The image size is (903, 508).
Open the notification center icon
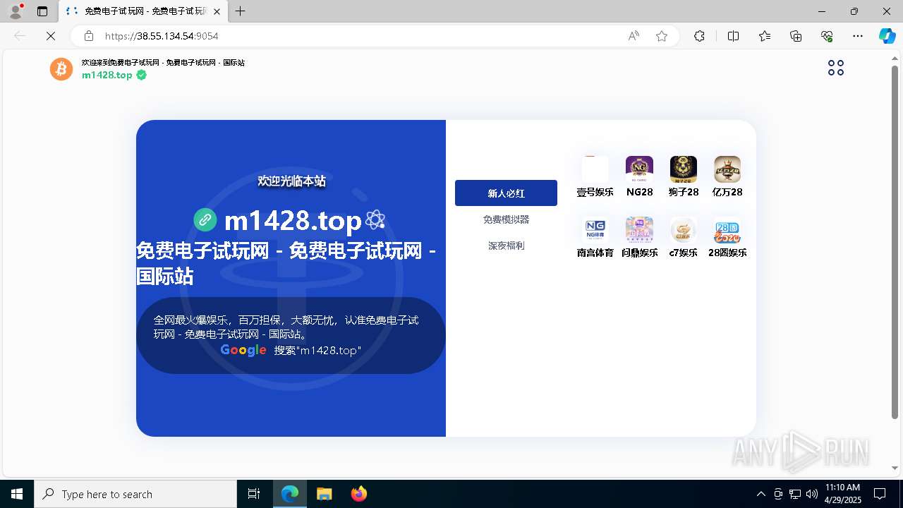880,494
